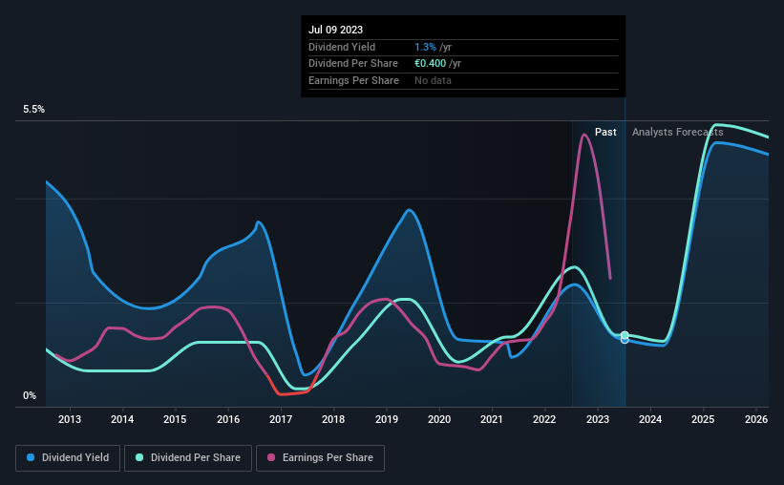The height and width of the screenshot is (485, 784).
Task: Click the 2023 x-axis label
Action: (598, 419)
